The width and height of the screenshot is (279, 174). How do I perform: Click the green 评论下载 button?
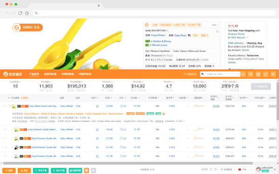(41, 170)
